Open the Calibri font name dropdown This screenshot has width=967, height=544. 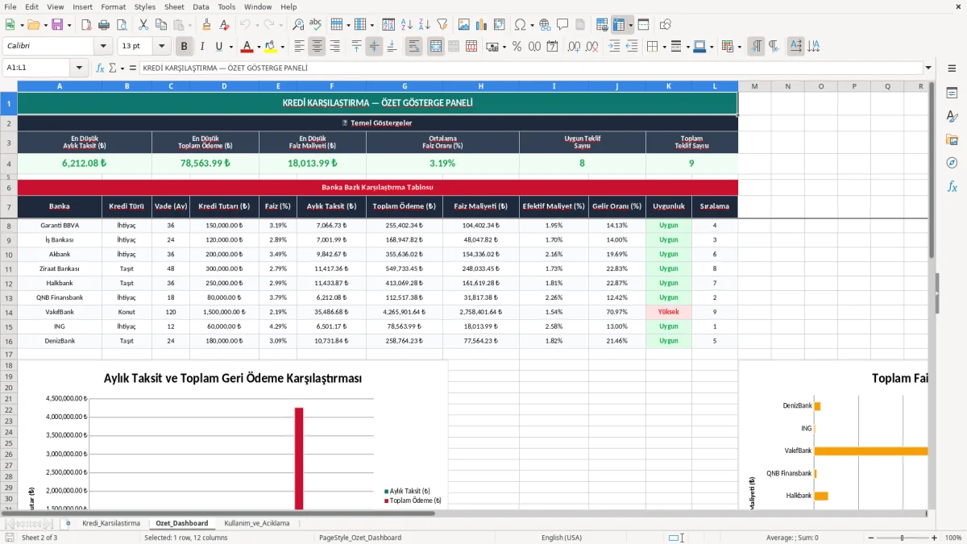point(102,47)
